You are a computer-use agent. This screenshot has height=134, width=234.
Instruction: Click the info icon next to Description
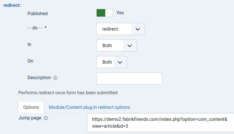[x=56, y=78]
